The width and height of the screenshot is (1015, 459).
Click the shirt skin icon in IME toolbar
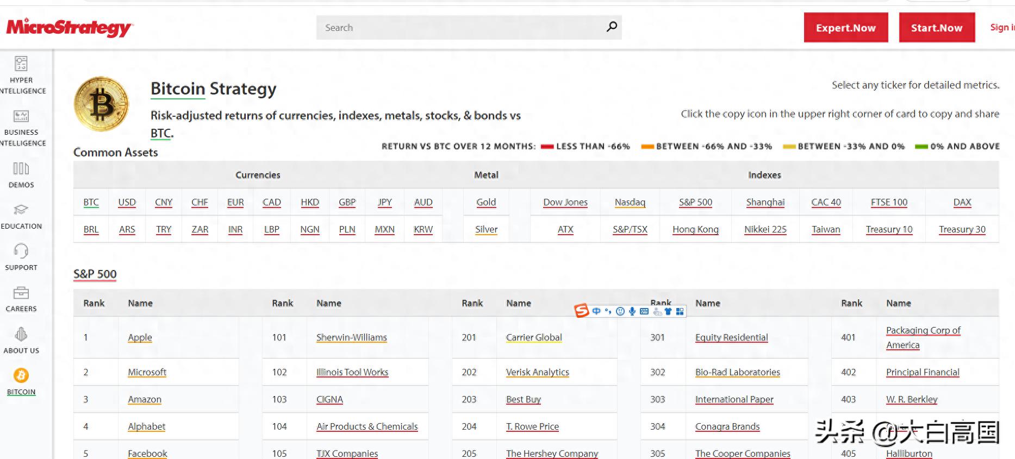coord(668,311)
